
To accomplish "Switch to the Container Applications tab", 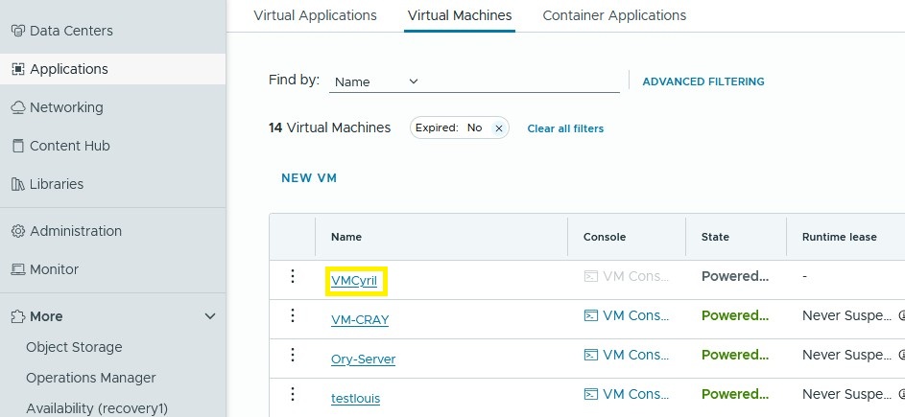I will [x=614, y=15].
